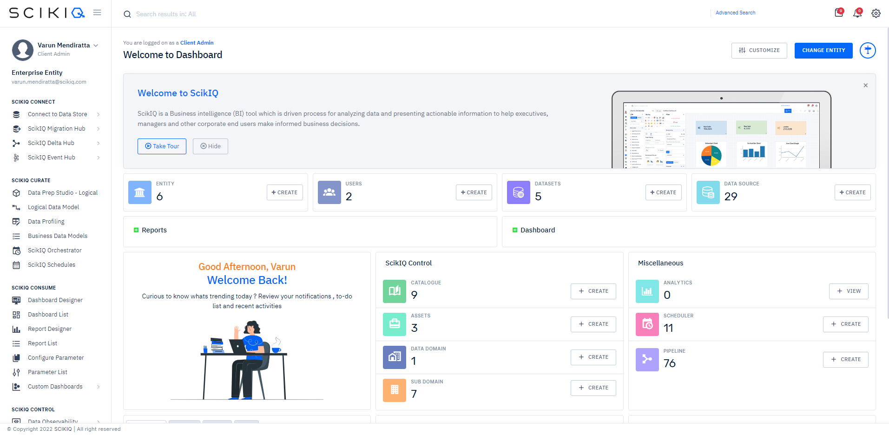The height and width of the screenshot is (435, 889).
Task: Click the Entity bank icon tile
Action: point(140,192)
